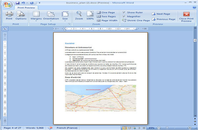The height and width of the screenshot is (130, 198).
Task: Go to Next Page
Action: click(161, 14)
